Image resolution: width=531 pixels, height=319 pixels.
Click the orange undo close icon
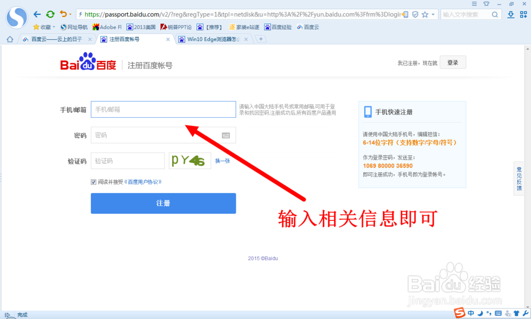pos(63,14)
